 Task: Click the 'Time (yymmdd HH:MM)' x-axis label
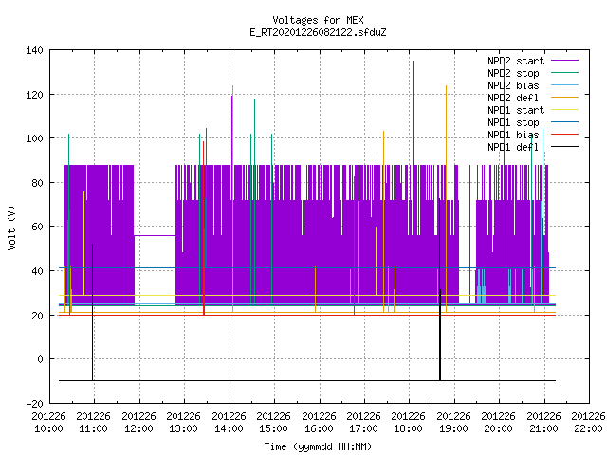point(318,446)
